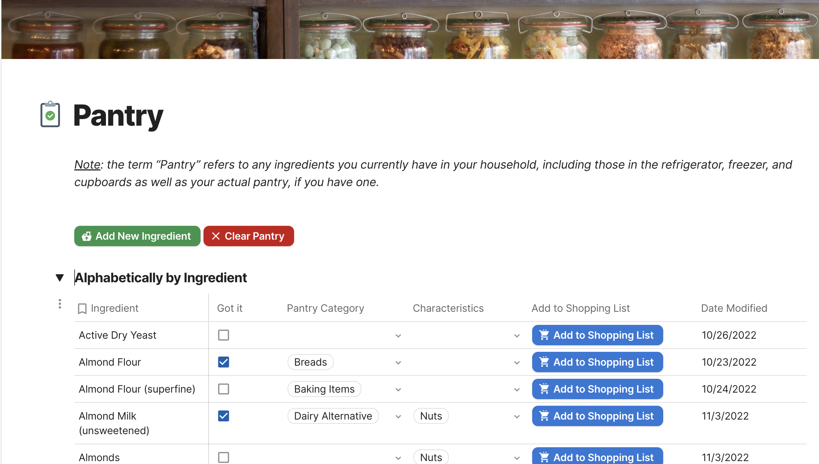
Task: Click the basket icon on Add New Ingredient
Action: point(87,236)
